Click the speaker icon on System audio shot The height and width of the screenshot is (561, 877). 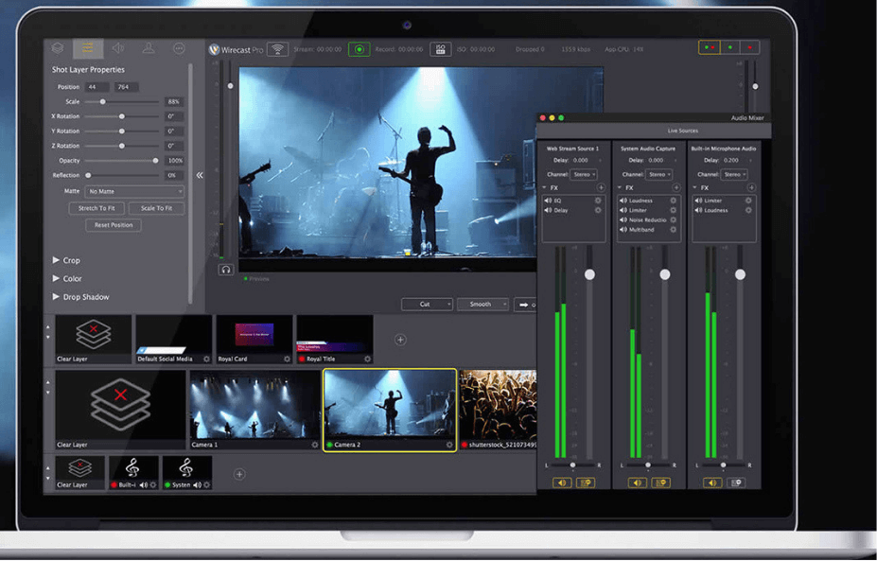pos(197,485)
